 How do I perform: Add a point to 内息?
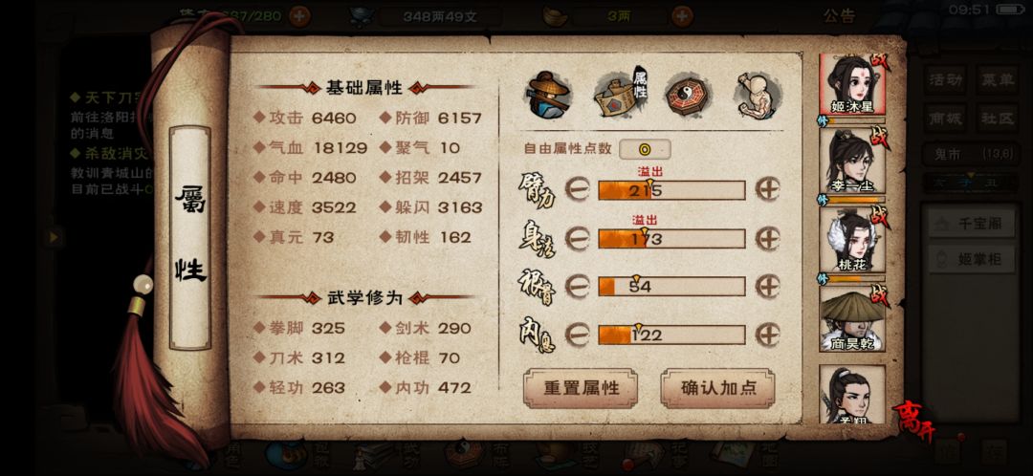pyautogui.click(x=767, y=335)
